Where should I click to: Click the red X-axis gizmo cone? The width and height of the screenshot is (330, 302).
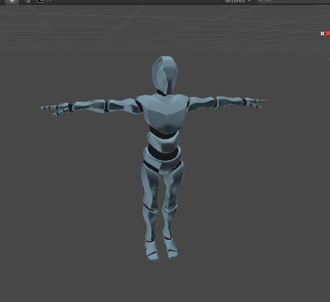(x=328, y=34)
